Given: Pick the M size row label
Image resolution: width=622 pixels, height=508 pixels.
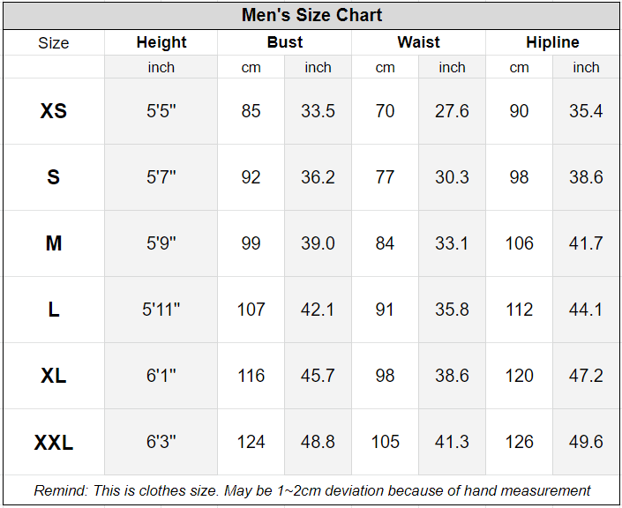Looking at the screenshot, I should (53, 243).
